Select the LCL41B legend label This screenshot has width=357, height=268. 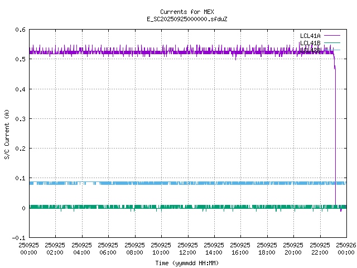(x=310, y=43)
